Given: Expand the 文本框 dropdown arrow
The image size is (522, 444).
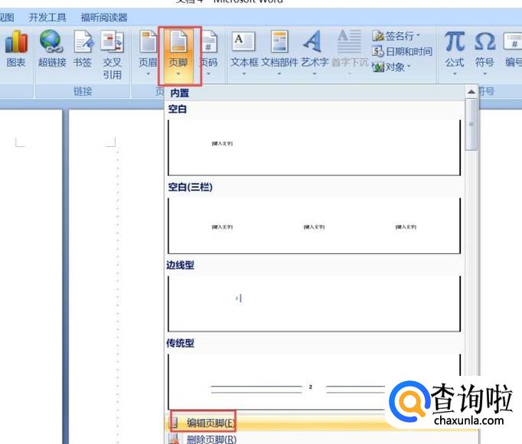Looking at the screenshot, I should (x=244, y=73).
